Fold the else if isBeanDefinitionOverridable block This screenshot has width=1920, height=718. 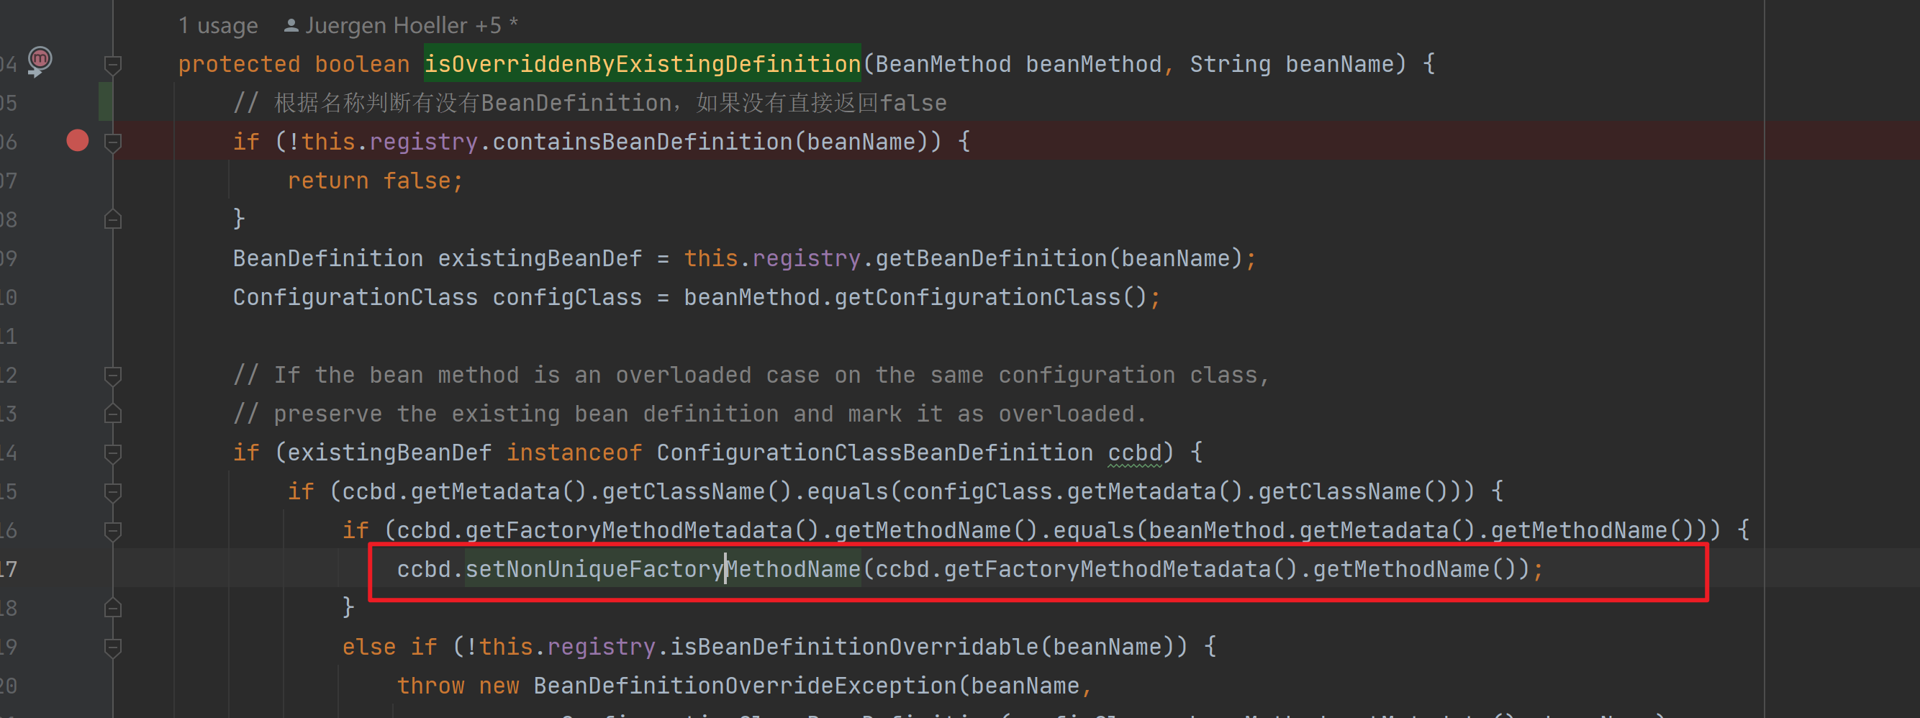click(x=112, y=647)
